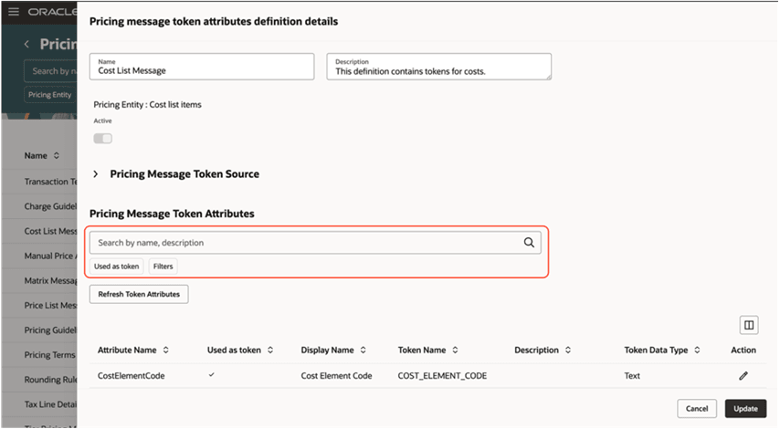Sort by Token Data Type column arrows
The height and width of the screenshot is (429, 780).
click(x=697, y=350)
